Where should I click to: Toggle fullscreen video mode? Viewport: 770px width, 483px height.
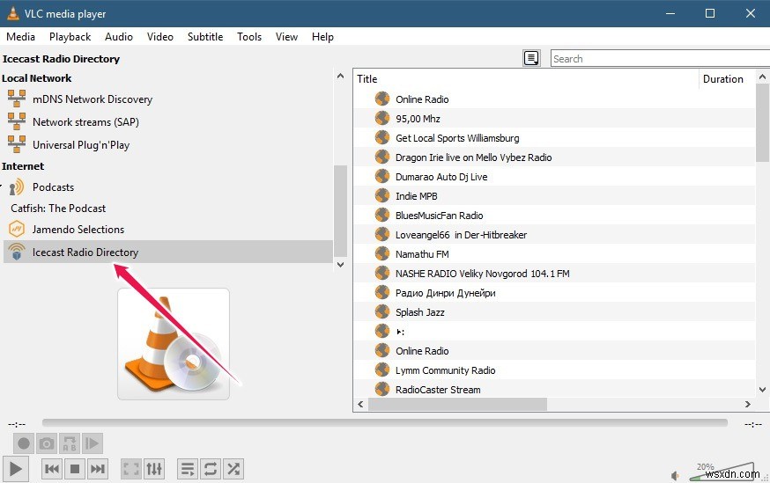pos(131,469)
